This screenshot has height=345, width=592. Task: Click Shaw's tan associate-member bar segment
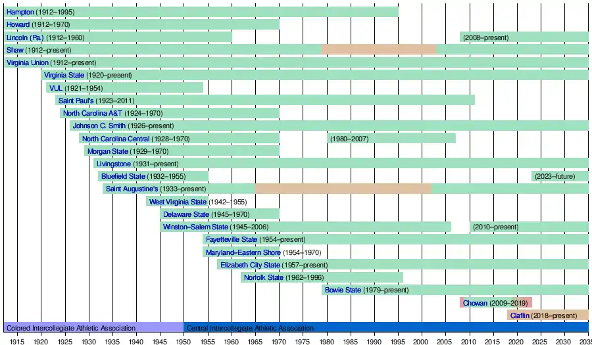378,50
